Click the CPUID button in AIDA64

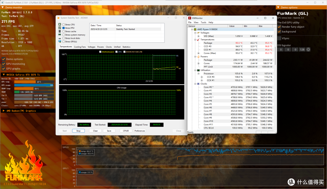pos(126,131)
